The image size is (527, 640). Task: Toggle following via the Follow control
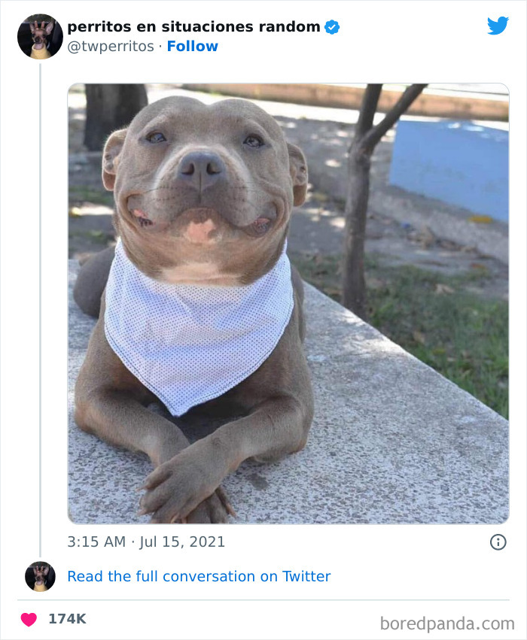pos(192,47)
